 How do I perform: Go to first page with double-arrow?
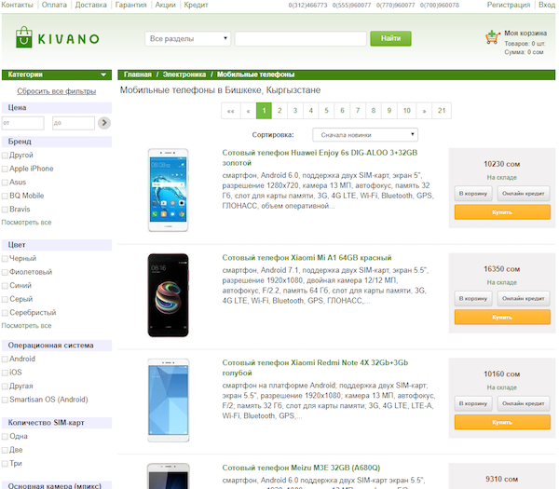point(231,111)
